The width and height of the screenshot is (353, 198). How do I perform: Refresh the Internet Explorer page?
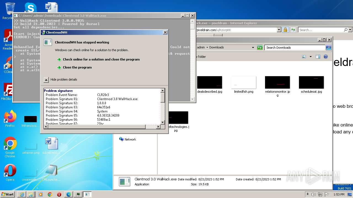(293, 30)
